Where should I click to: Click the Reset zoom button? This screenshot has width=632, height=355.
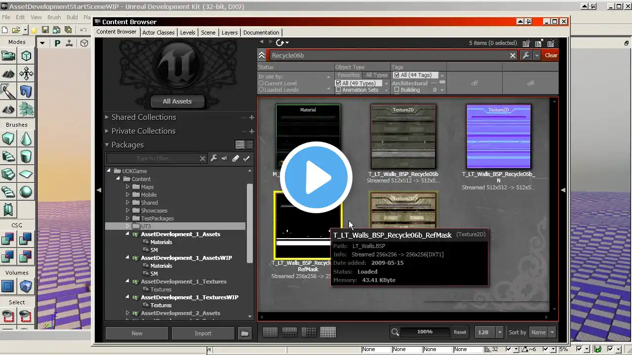click(x=460, y=332)
